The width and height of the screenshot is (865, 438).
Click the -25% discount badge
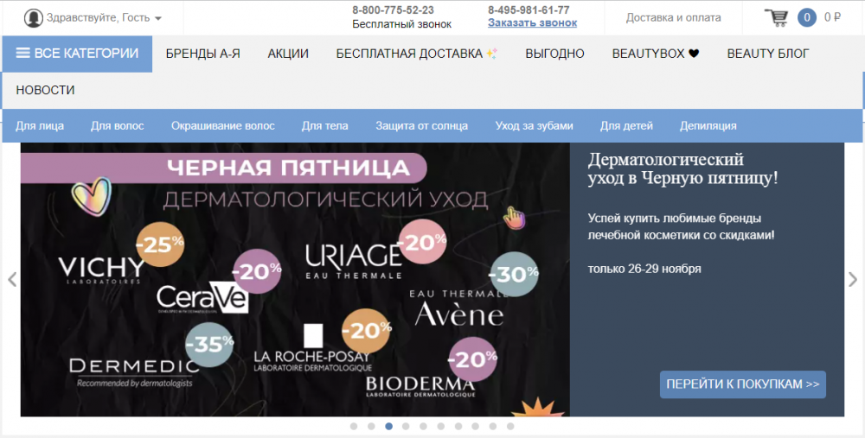160,244
